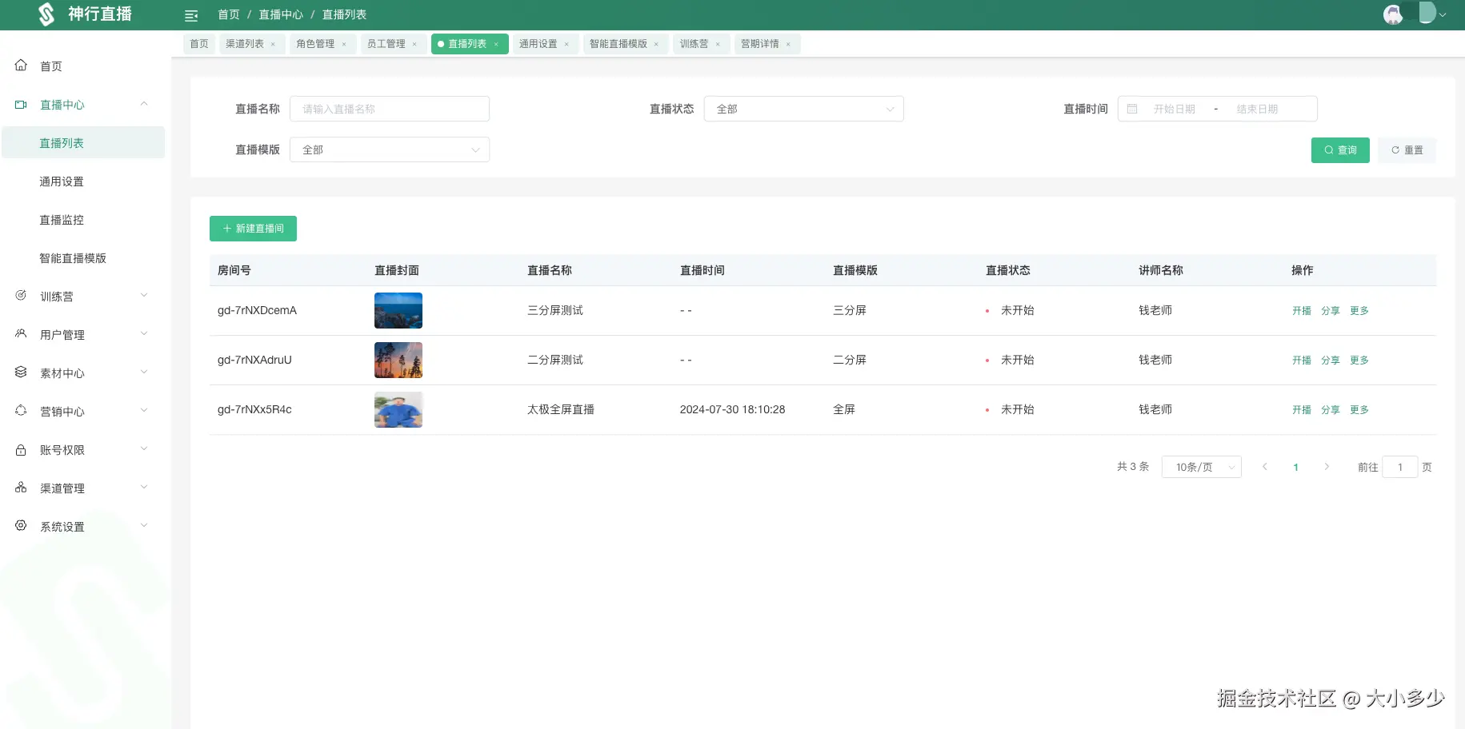Click 分享 for room gd-7rNXAdruU
Screen dimensions: 1465x729
click(1331, 361)
